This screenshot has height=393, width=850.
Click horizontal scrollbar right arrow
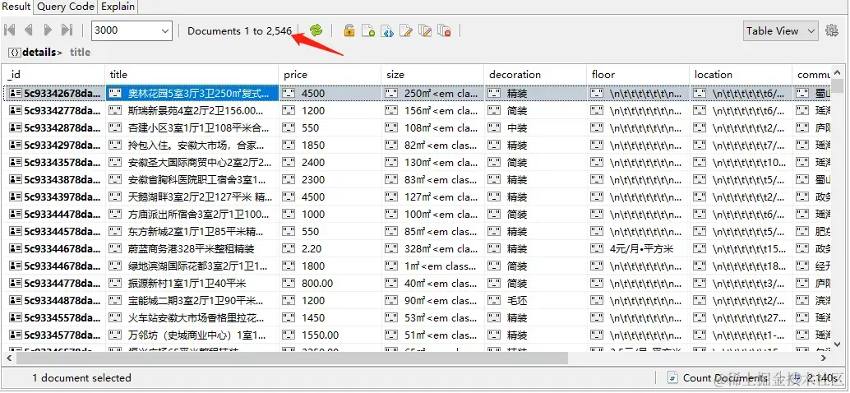tap(824, 358)
